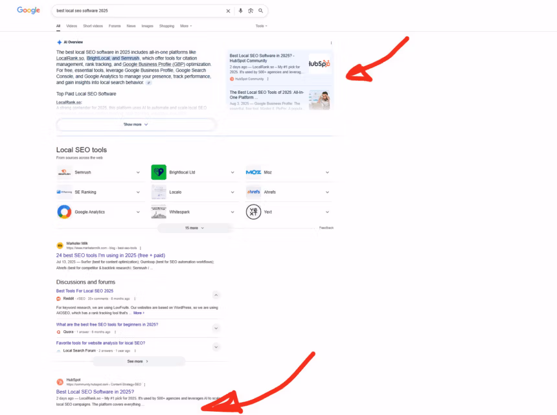Click Show more in AI Overview
This screenshot has width=557, height=415.
(x=136, y=124)
